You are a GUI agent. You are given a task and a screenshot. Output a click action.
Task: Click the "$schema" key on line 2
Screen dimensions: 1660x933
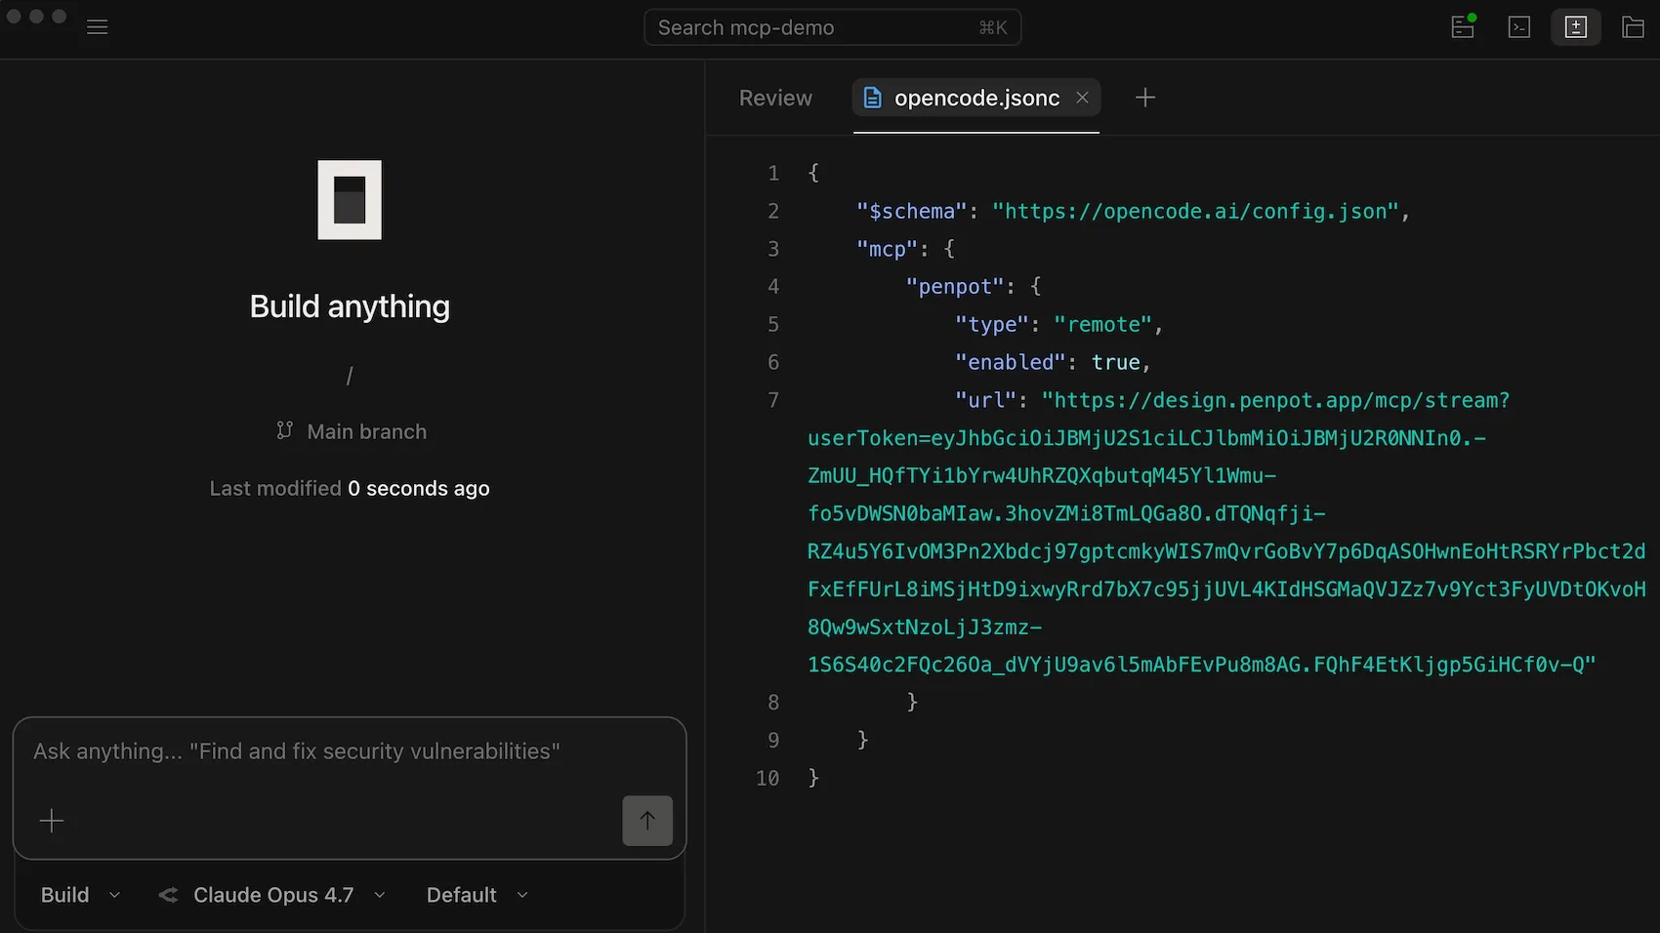pos(912,212)
